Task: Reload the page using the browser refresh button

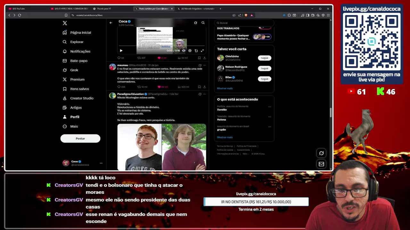Action: pyautogui.click(x=20, y=15)
